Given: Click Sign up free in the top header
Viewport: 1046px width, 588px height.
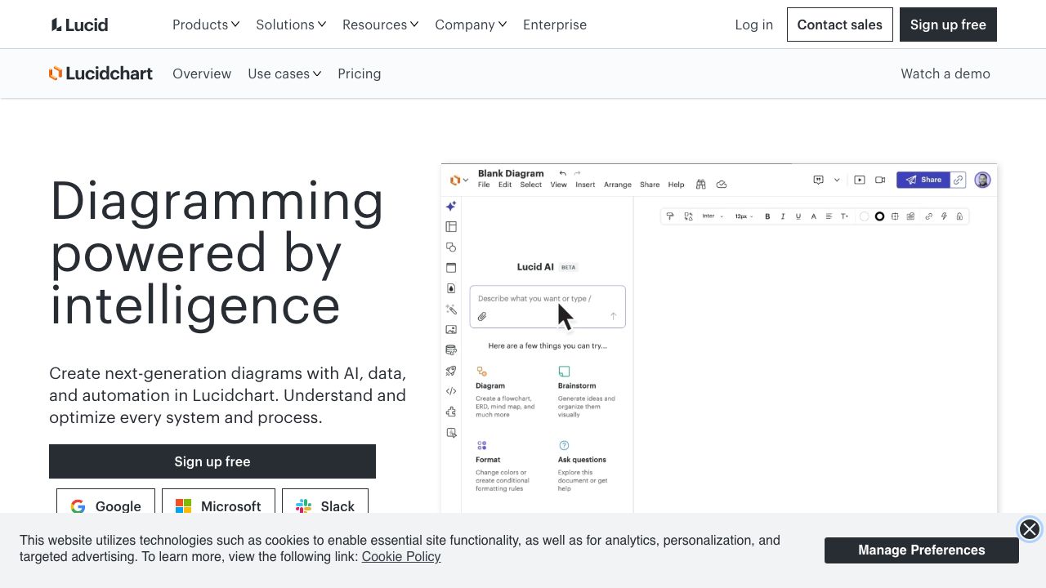Looking at the screenshot, I should (x=948, y=24).
